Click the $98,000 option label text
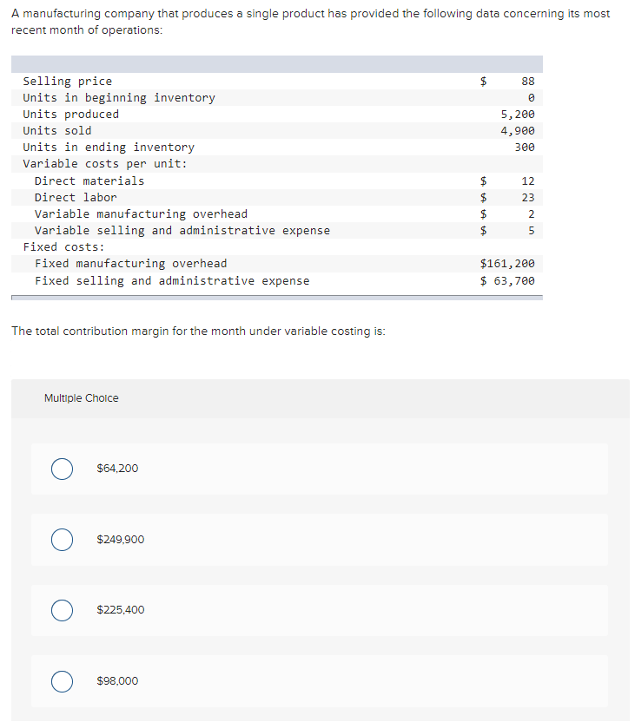This screenshot has height=722, width=635. tap(117, 681)
